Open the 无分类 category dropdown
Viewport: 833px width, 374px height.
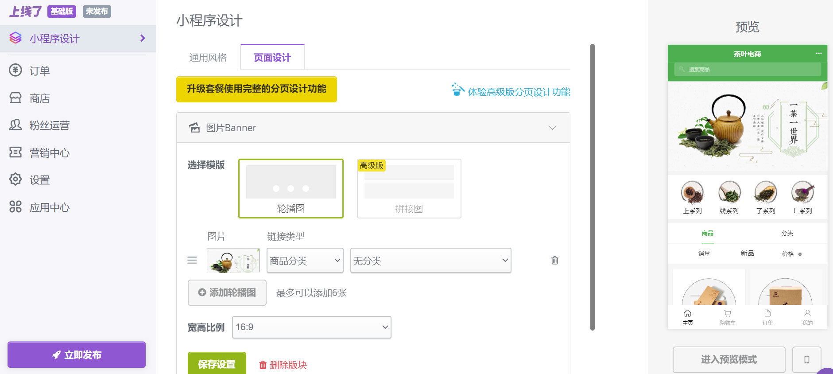431,261
